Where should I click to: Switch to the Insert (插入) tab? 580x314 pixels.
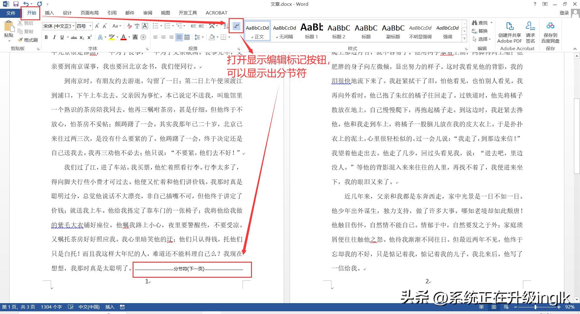[49, 13]
